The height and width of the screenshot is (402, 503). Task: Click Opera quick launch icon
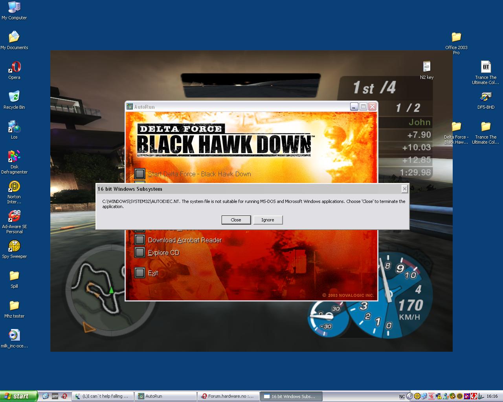tap(64, 396)
